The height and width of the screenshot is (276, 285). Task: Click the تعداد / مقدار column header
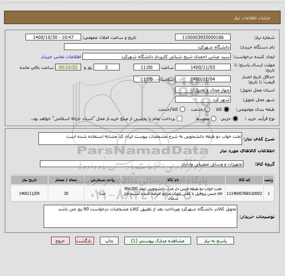pos(66,180)
